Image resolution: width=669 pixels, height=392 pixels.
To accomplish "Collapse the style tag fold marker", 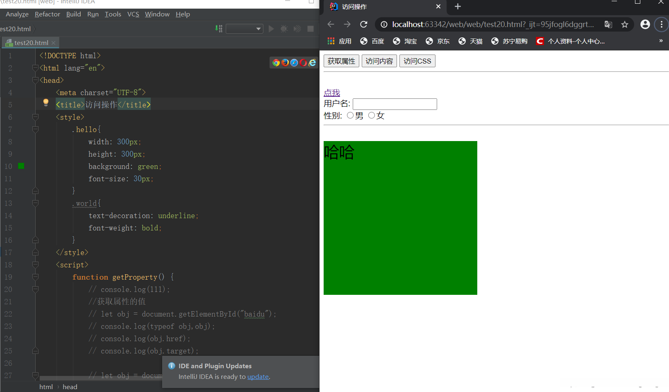I will [35, 117].
